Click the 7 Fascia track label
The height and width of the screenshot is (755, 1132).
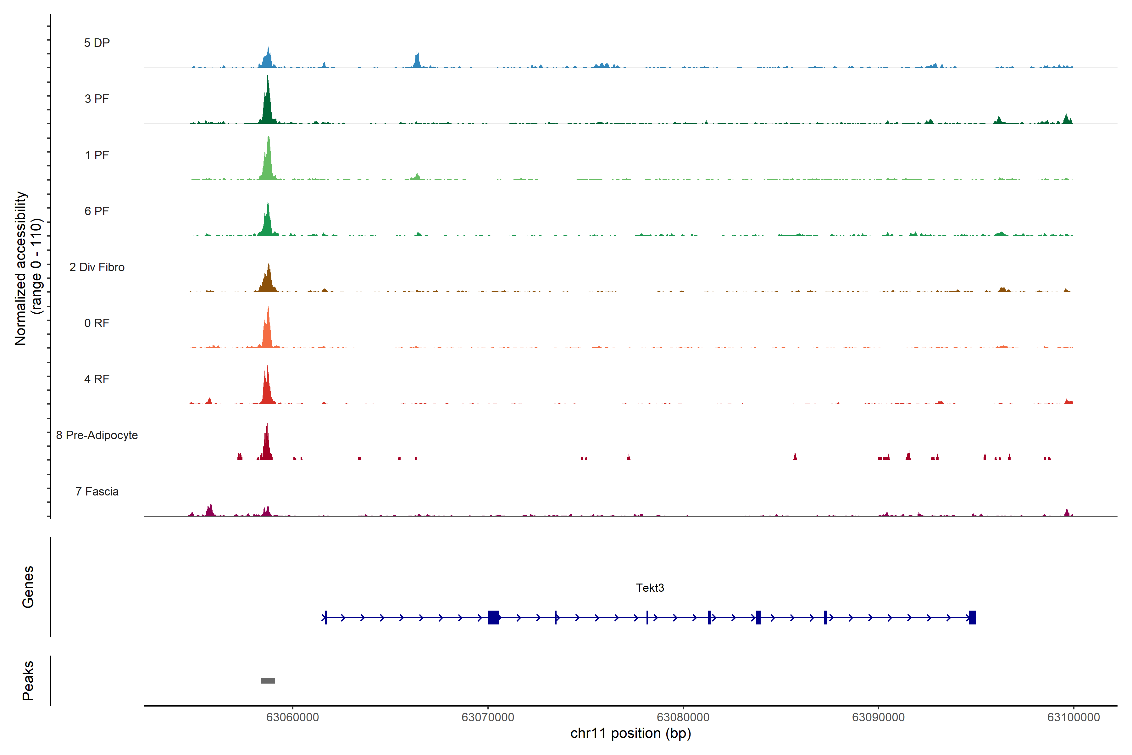pyautogui.click(x=97, y=491)
